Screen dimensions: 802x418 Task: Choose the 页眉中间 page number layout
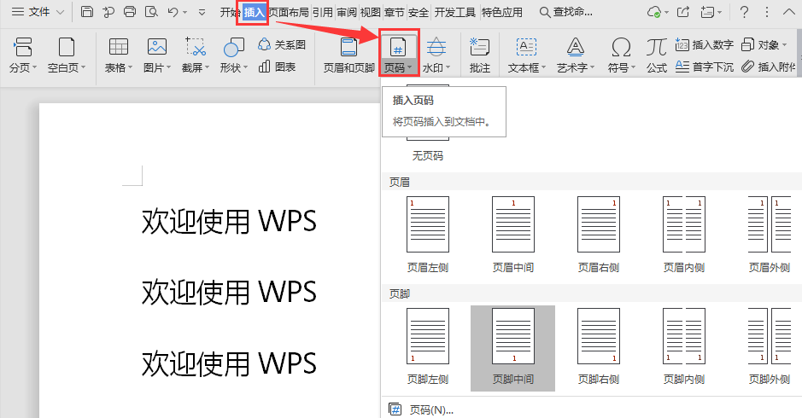(513, 235)
